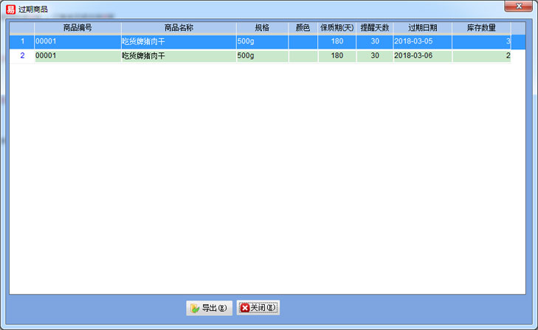Sort by 商品名称 column header
The height and width of the screenshot is (330, 538).
(179, 27)
